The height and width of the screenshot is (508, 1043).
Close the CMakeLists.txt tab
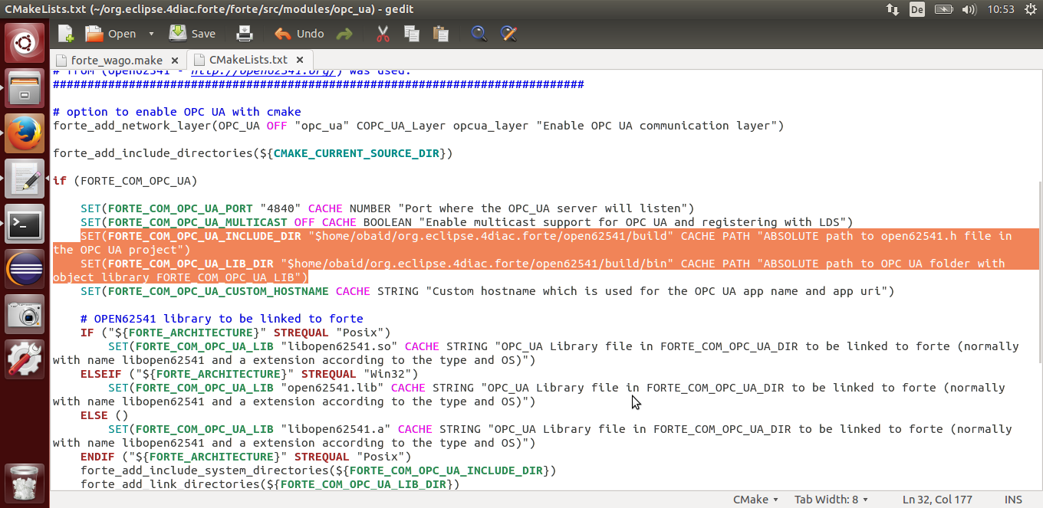[x=301, y=59]
